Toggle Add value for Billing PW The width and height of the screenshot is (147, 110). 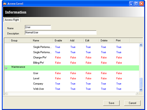(x=73, y=63)
